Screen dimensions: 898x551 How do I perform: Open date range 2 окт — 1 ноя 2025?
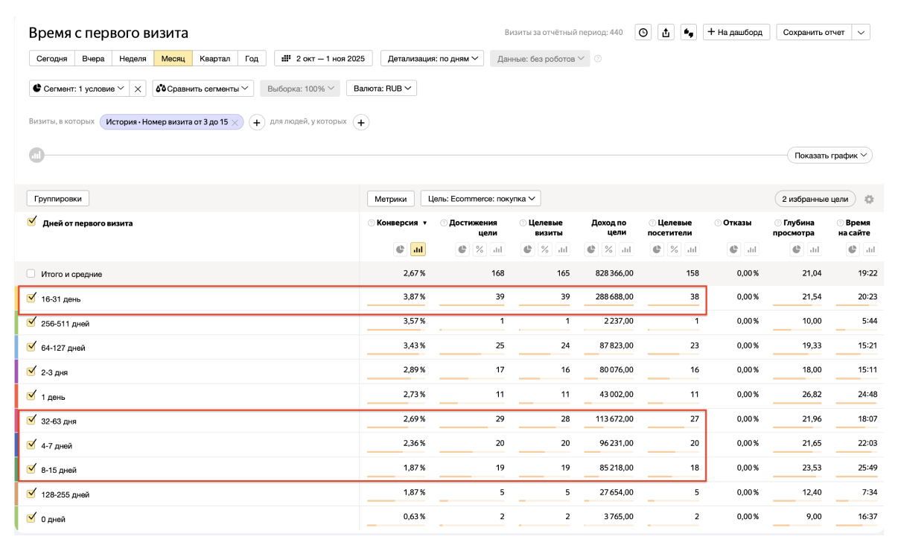[324, 58]
